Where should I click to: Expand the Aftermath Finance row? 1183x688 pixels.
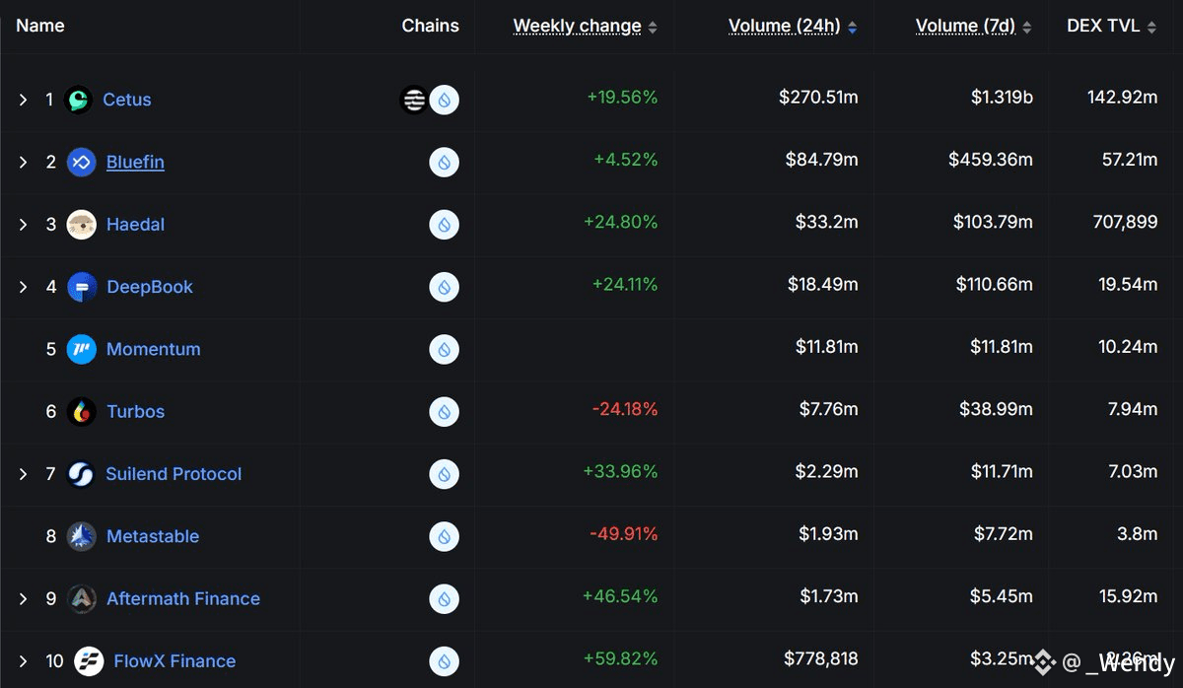coord(23,599)
